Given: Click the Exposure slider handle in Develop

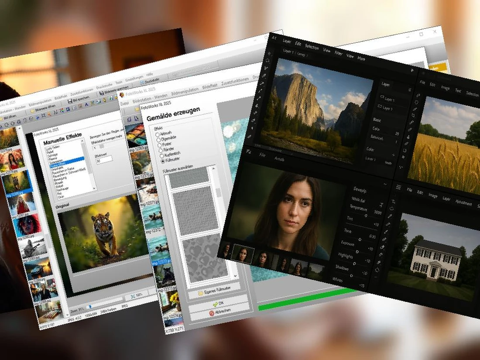Looking at the screenshot, I should click(357, 252).
